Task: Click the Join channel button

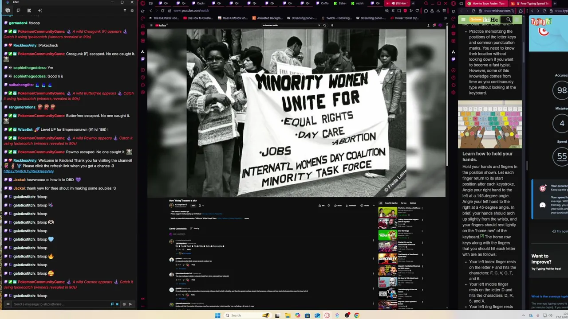Action: click(193, 206)
